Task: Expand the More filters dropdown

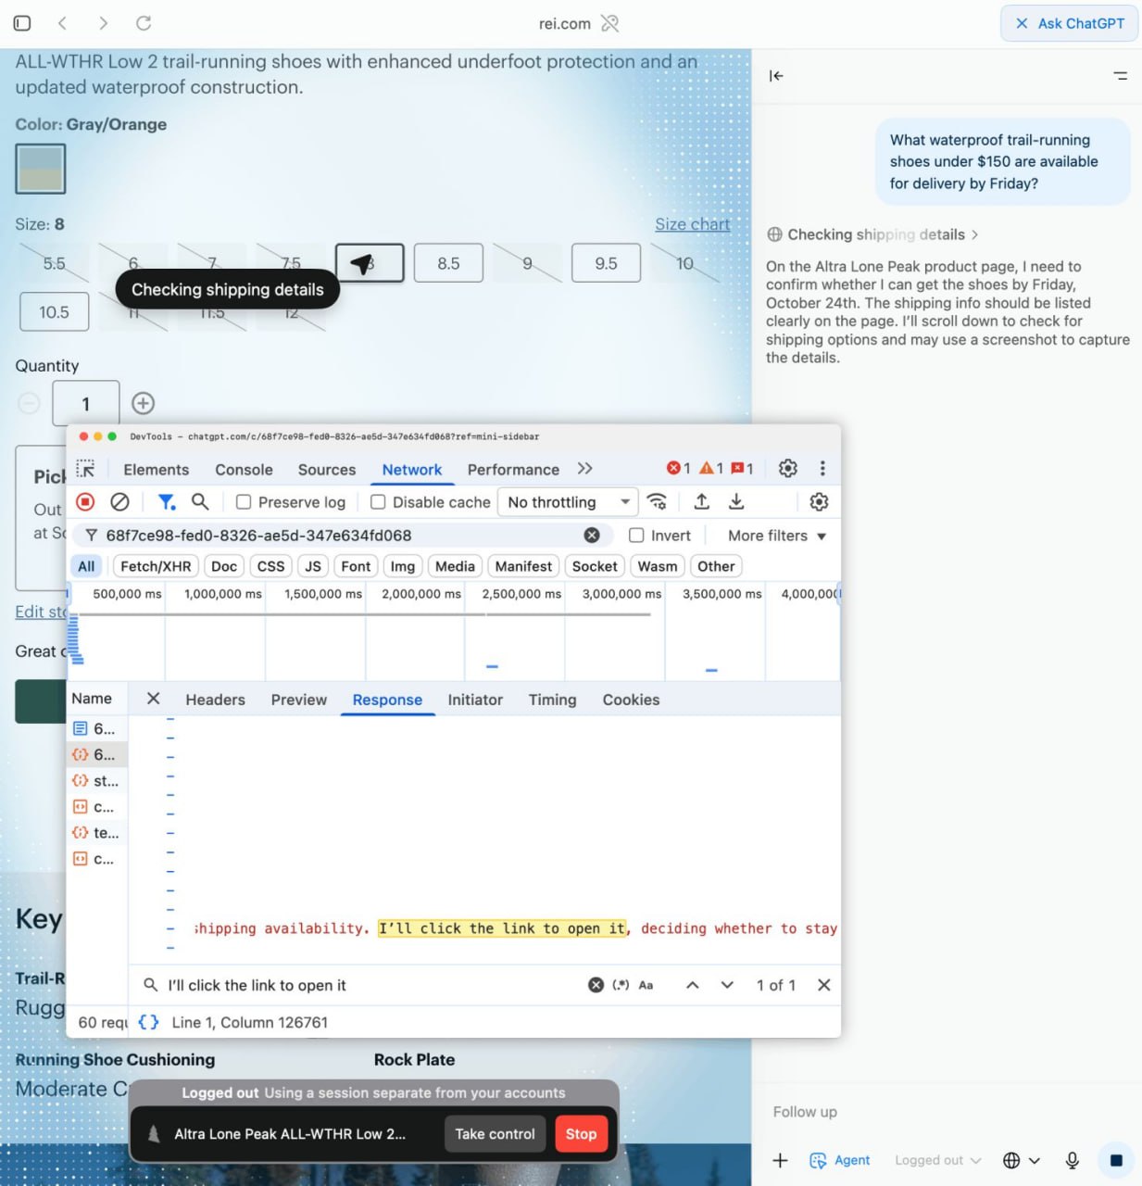Action: click(x=776, y=536)
